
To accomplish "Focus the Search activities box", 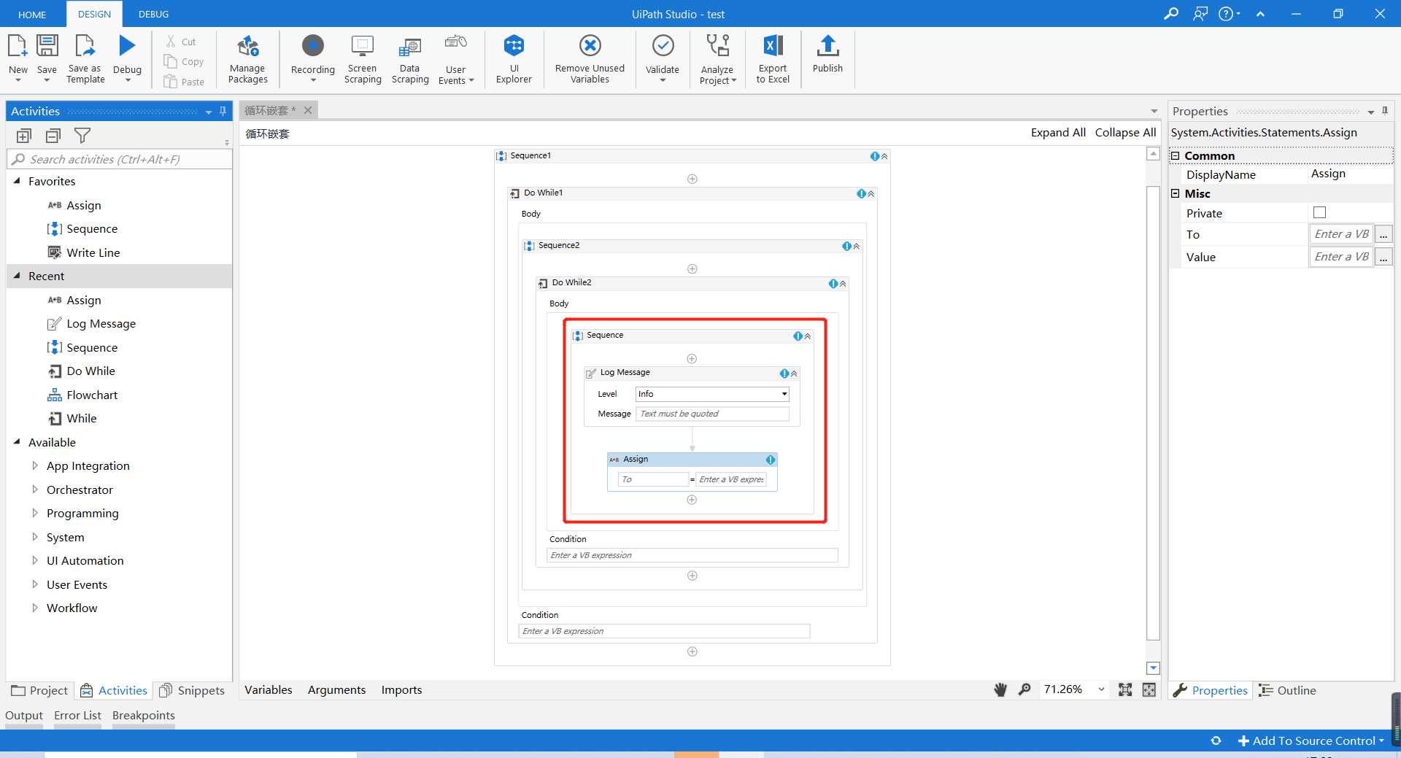I will pos(120,159).
